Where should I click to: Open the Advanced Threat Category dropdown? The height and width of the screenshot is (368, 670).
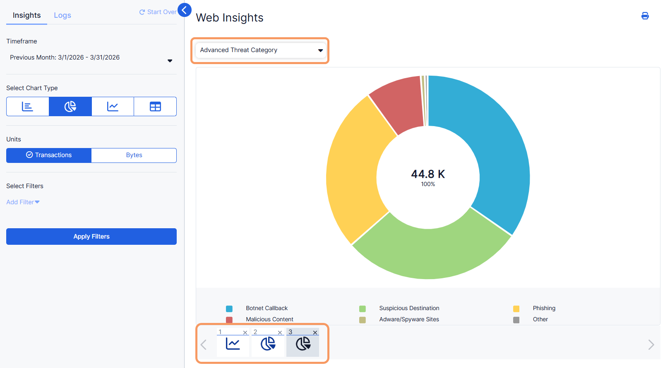(261, 50)
